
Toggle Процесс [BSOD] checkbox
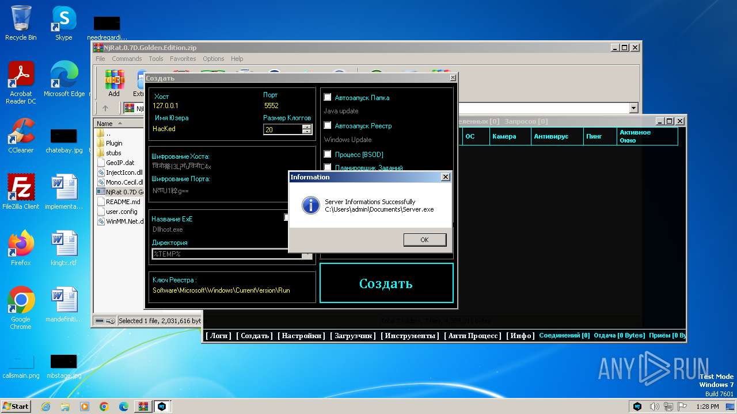coord(328,154)
